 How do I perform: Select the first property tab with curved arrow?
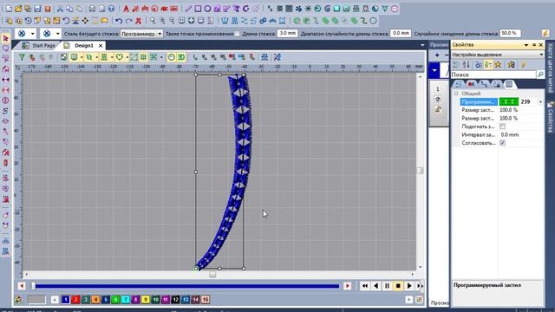(459, 84)
